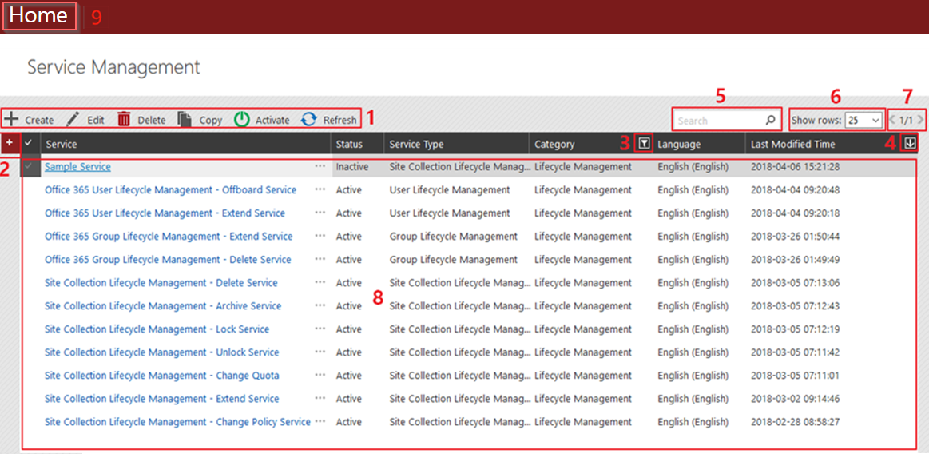Click the Refresh arrows icon
This screenshot has width=929, height=454.
(x=309, y=119)
